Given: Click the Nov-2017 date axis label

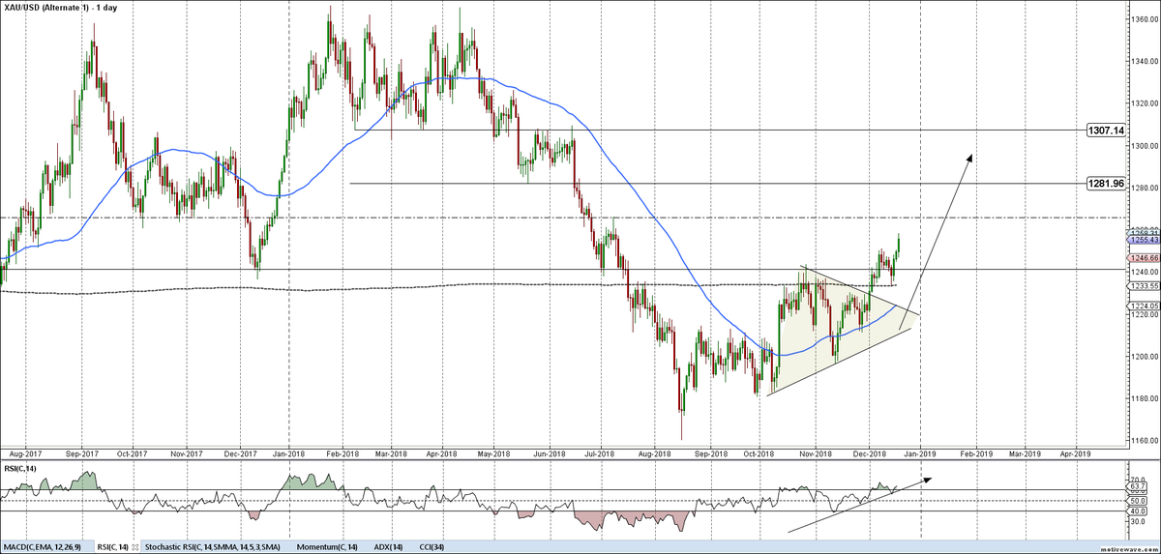Looking at the screenshot, I should pyautogui.click(x=186, y=452).
